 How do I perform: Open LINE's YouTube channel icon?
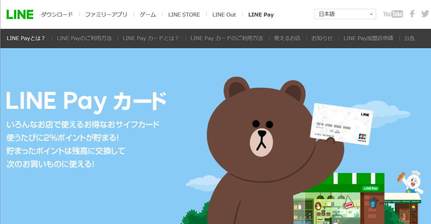(393, 14)
